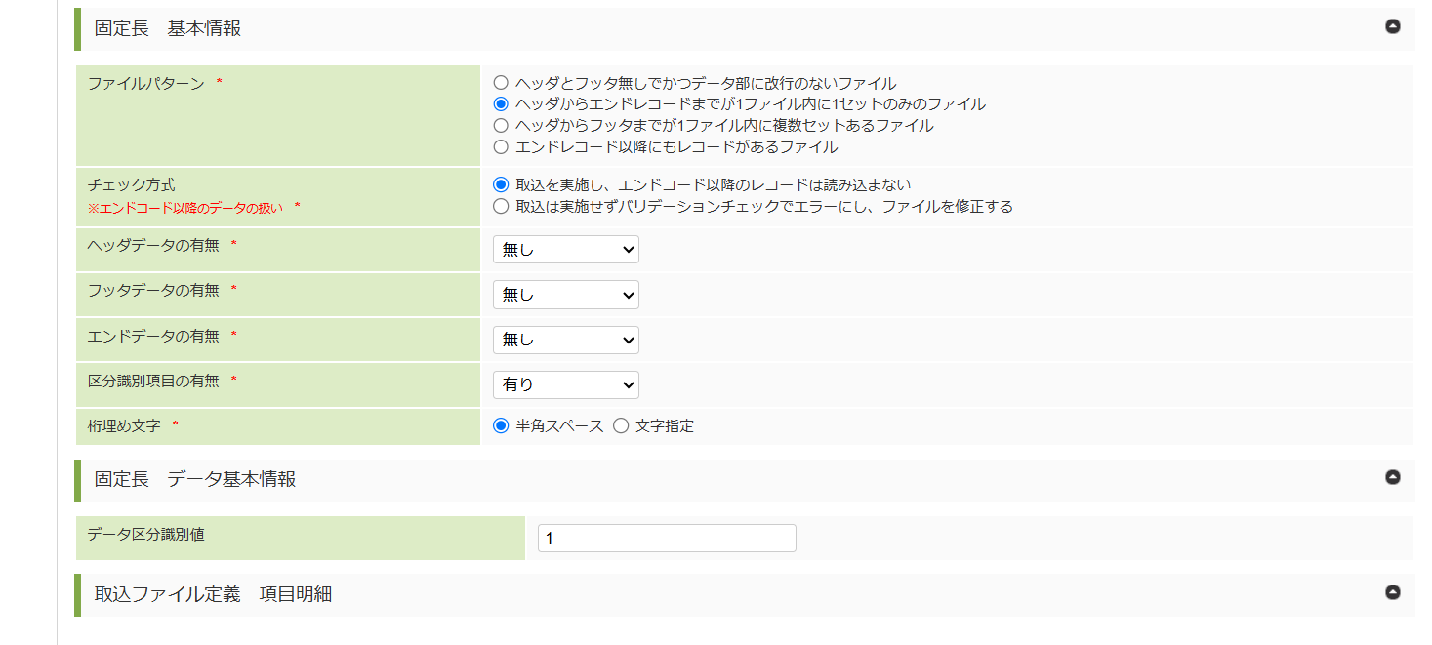Click the 固定長 基本情報 section header
1432x645 pixels.
tap(168, 29)
